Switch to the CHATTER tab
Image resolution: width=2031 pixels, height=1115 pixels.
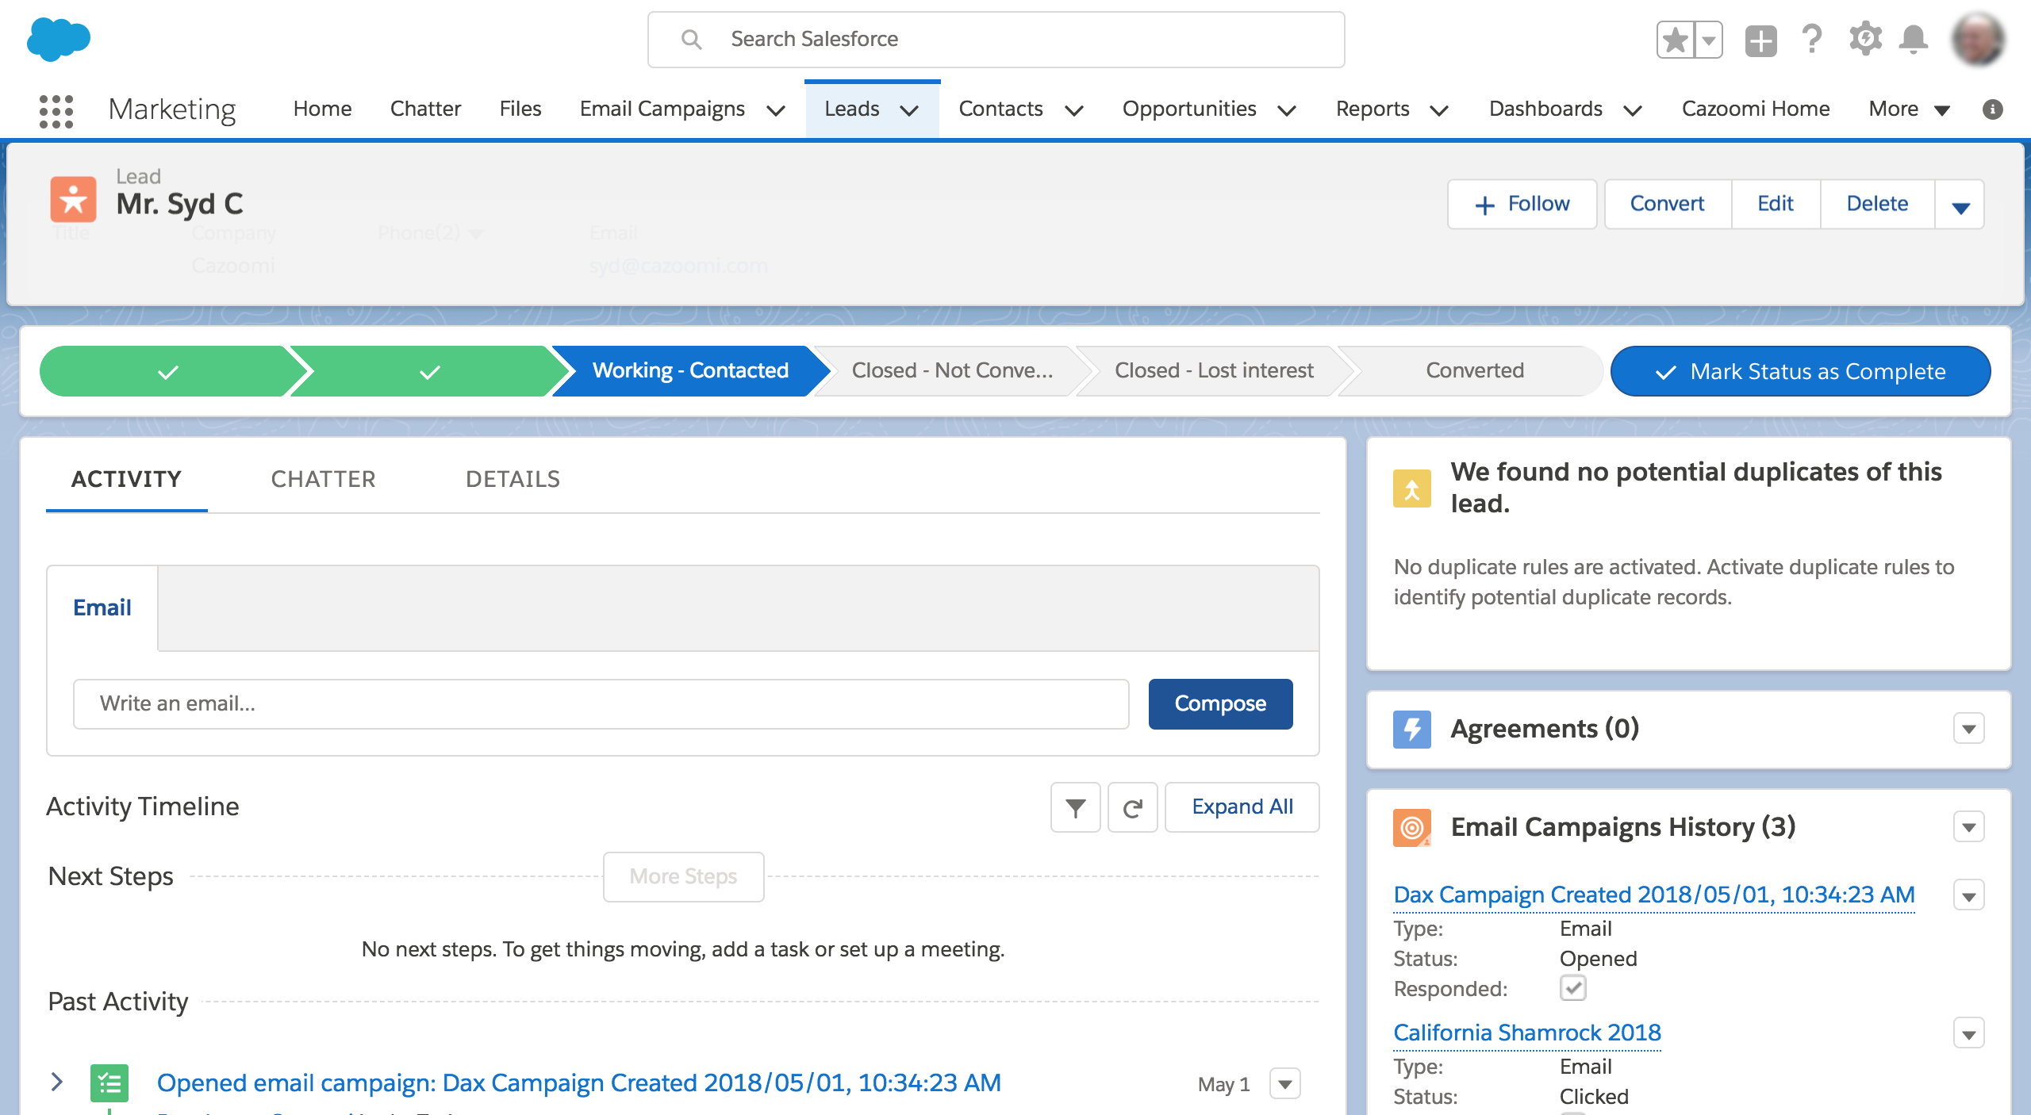click(x=323, y=479)
